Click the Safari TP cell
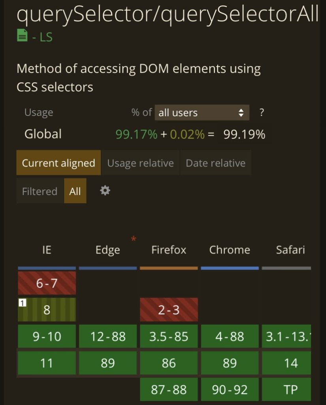This screenshot has height=405, width=326. (x=286, y=389)
